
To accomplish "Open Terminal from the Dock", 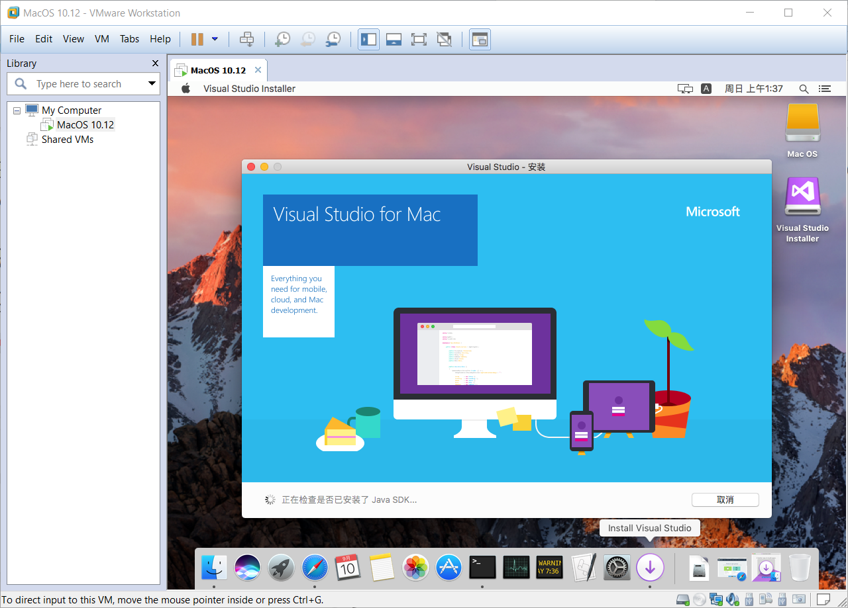I will pyautogui.click(x=482, y=567).
